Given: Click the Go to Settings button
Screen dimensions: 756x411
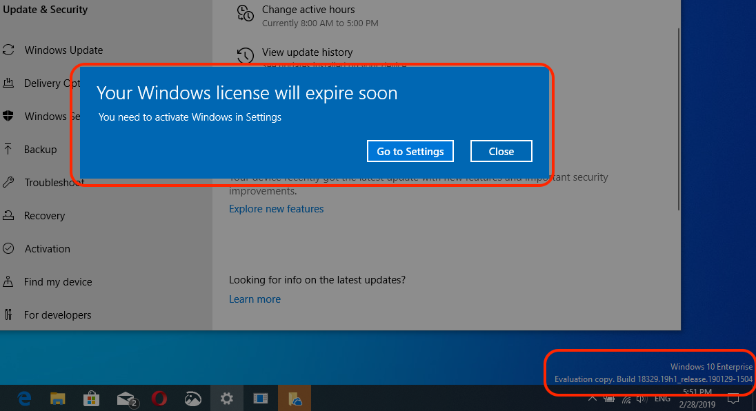Looking at the screenshot, I should tap(410, 151).
